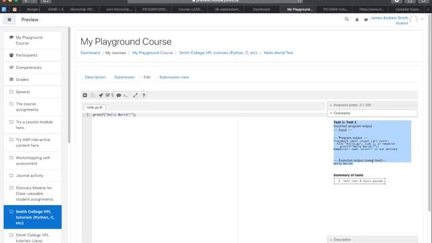Open Competencies in sidebar
The width and height of the screenshot is (432, 243).
[32, 67]
